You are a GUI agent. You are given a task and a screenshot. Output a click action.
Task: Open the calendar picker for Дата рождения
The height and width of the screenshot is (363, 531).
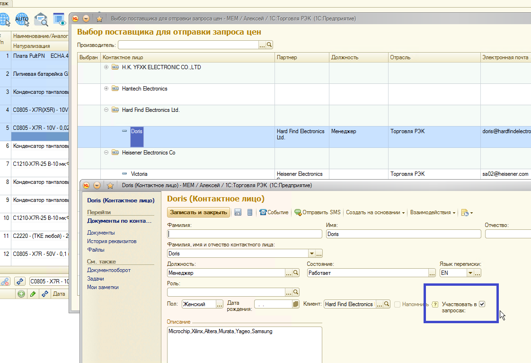tap(296, 304)
